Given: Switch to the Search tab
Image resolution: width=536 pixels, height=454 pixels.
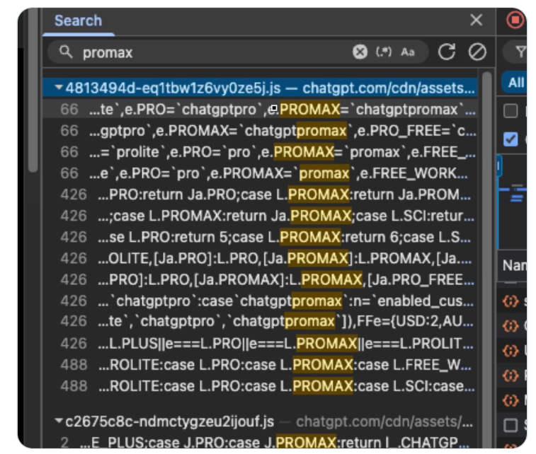Looking at the screenshot, I should (79, 21).
